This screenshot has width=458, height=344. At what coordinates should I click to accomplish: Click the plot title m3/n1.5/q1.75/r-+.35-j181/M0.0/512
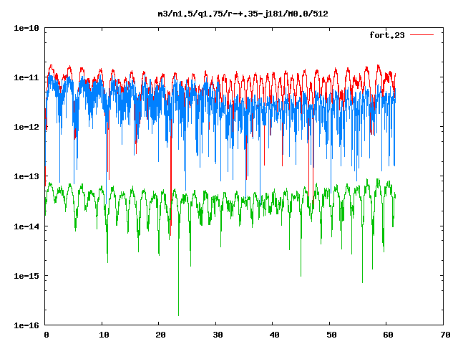click(x=243, y=14)
